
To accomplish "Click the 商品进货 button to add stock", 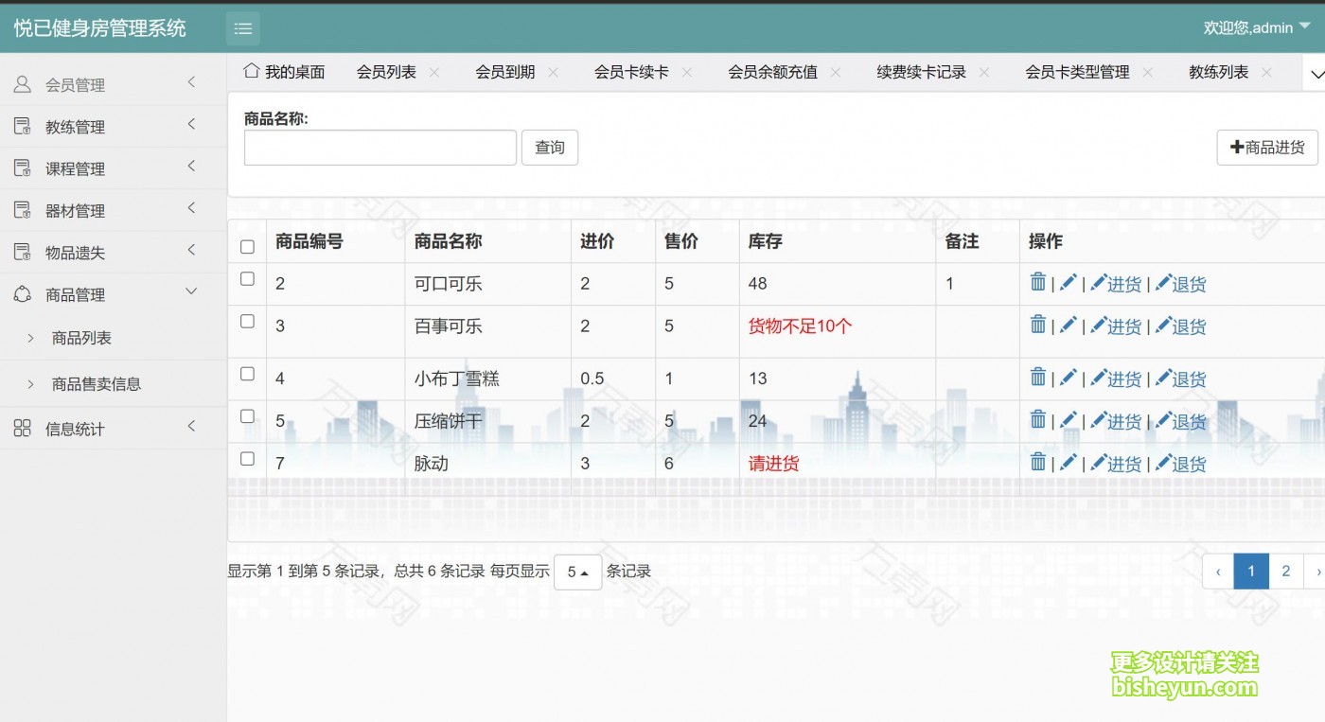I will click(x=1266, y=148).
